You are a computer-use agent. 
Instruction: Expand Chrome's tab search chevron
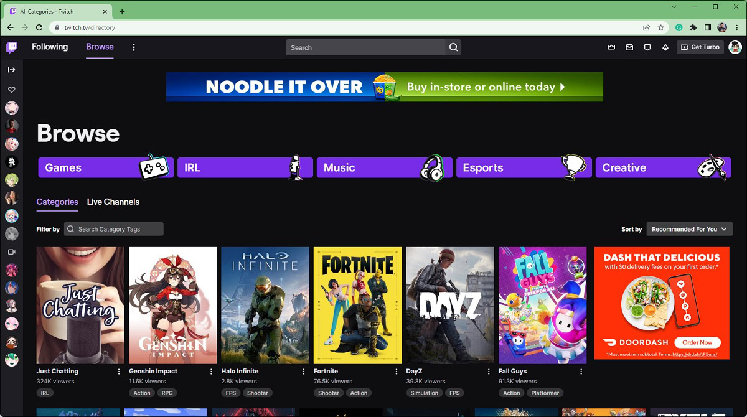[x=675, y=6]
